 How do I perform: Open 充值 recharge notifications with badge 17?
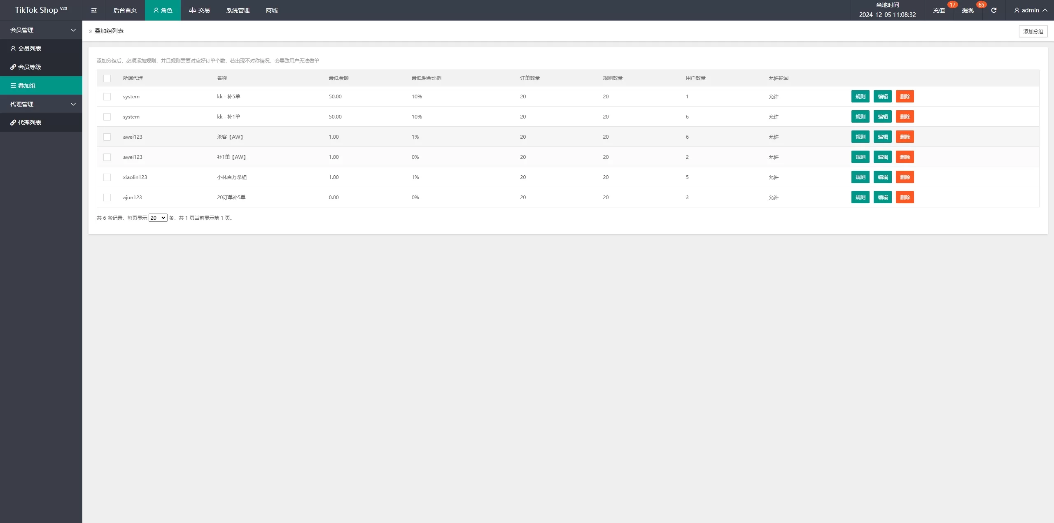click(x=939, y=10)
